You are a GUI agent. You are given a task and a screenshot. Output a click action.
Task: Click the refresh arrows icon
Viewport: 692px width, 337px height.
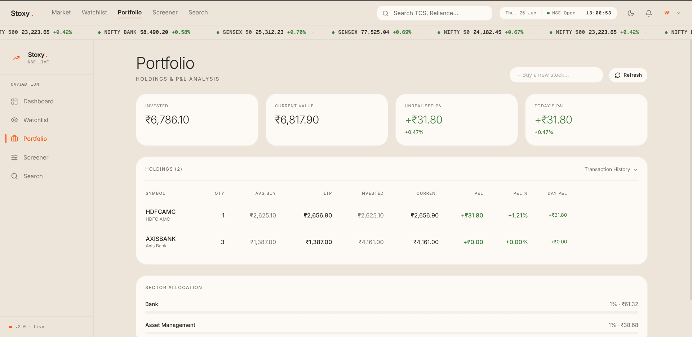618,75
